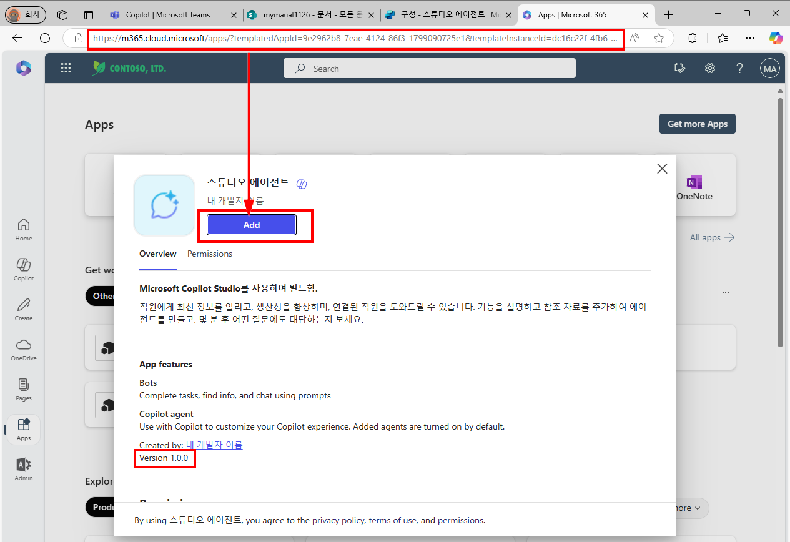The height and width of the screenshot is (542, 790).
Task: Click the Copilot badge beside the 스튜디오 에이전트 title
Action: (302, 184)
